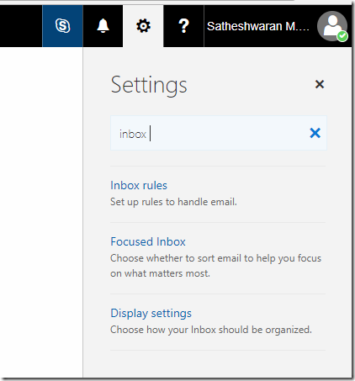Toggle the Settings gear icon
Viewport: 355px width, 381px height.
(143, 26)
